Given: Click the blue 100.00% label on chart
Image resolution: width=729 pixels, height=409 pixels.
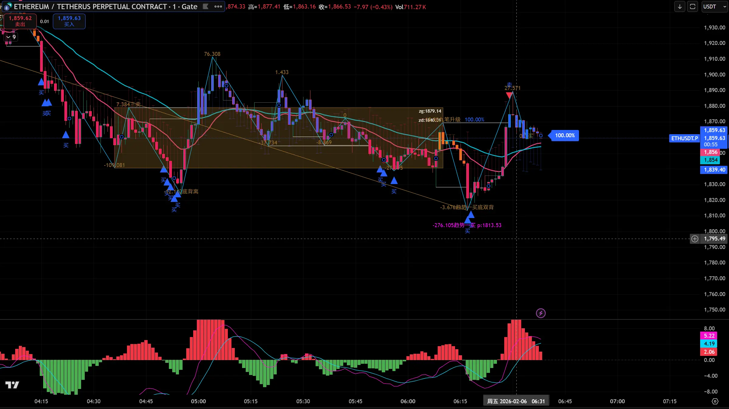Looking at the screenshot, I should (565, 135).
